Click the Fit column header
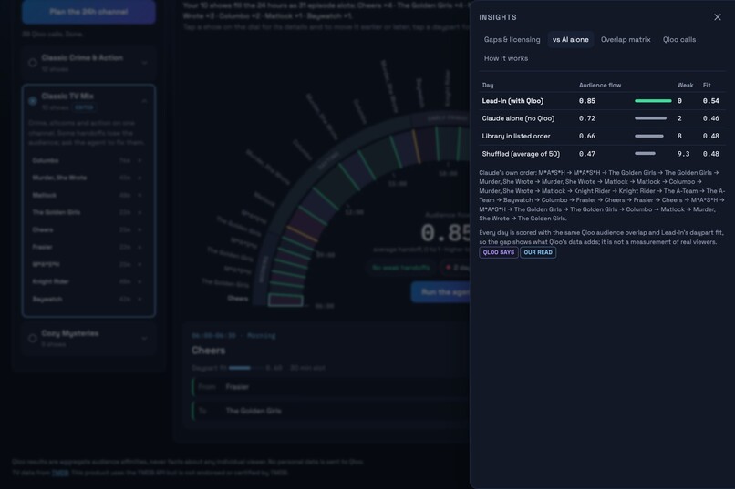Image resolution: width=735 pixels, height=489 pixels. 707,86
